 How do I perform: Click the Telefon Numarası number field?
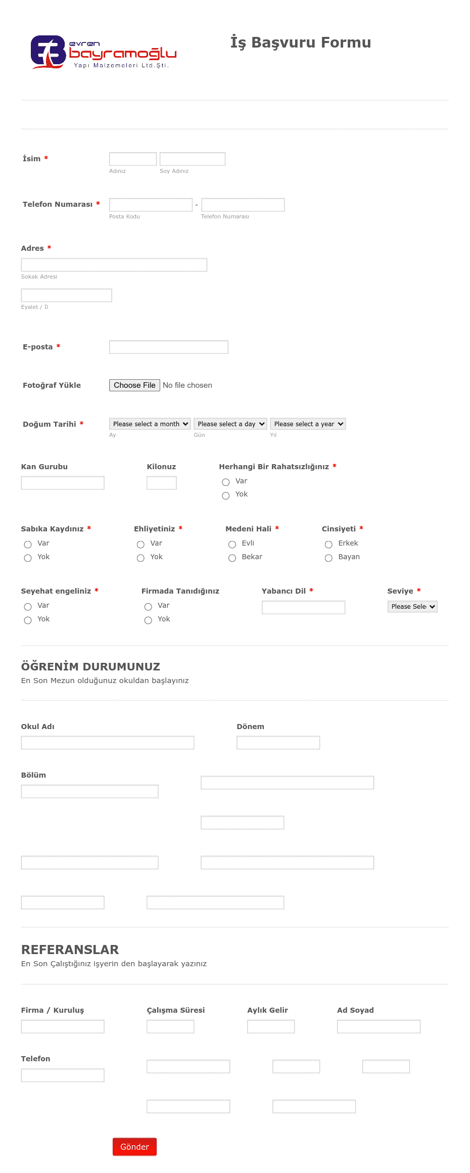point(243,205)
